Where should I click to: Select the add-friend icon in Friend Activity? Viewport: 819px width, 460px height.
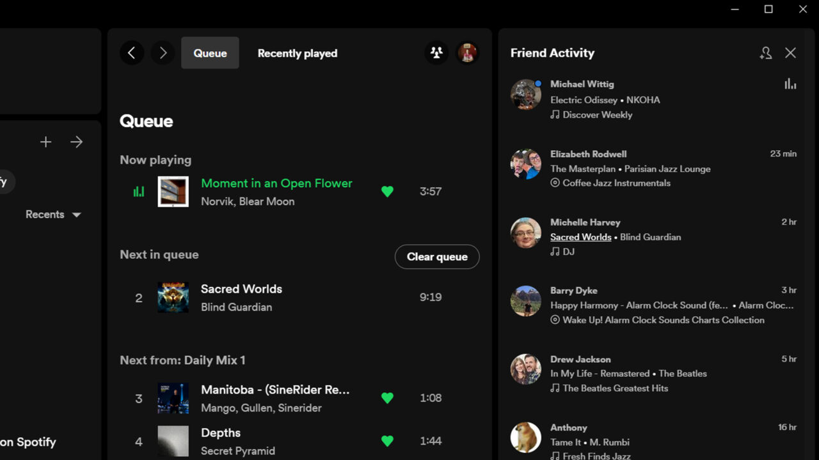click(x=765, y=53)
